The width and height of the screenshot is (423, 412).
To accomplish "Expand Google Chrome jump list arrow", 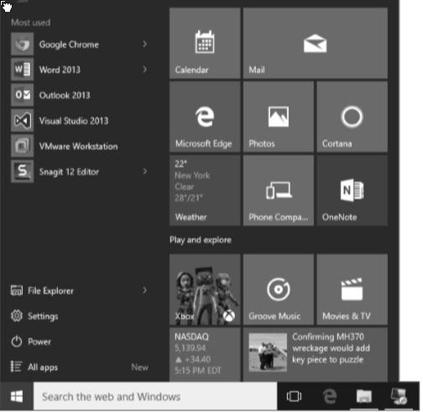I will pyautogui.click(x=144, y=44).
